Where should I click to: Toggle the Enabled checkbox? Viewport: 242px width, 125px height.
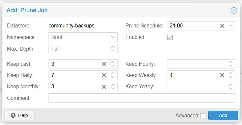[x=170, y=37]
